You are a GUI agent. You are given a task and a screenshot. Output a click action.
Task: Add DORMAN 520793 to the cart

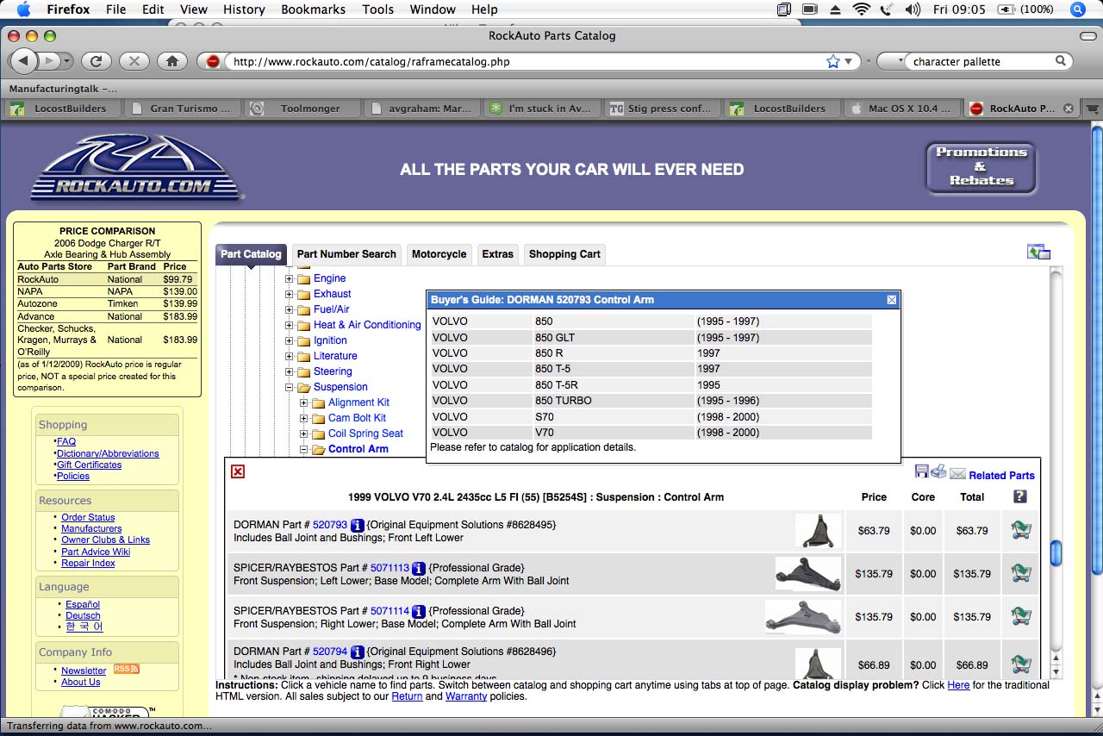1021,530
